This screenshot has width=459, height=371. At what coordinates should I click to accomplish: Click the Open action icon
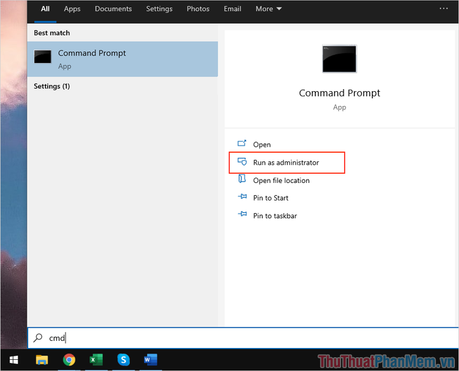242,143
